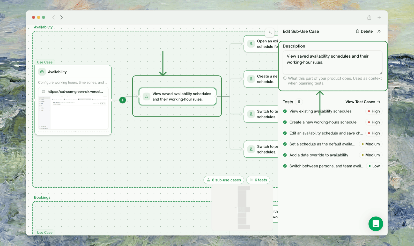Click the Availability section label on the canvas

point(43,27)
